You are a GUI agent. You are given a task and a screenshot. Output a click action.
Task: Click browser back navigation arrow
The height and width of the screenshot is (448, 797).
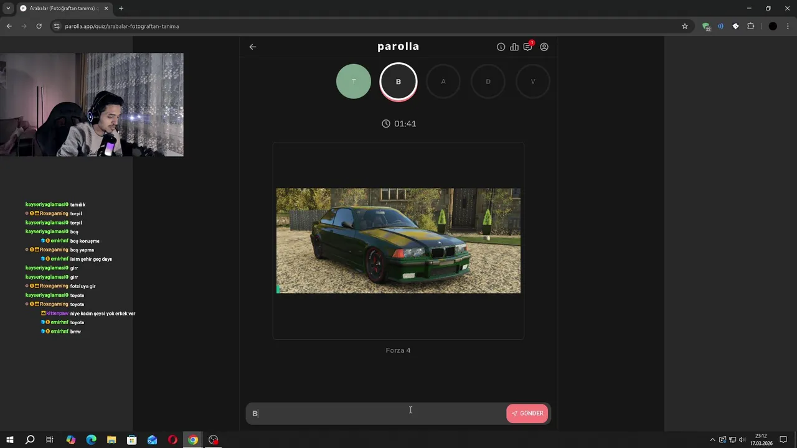pos(9,26)
